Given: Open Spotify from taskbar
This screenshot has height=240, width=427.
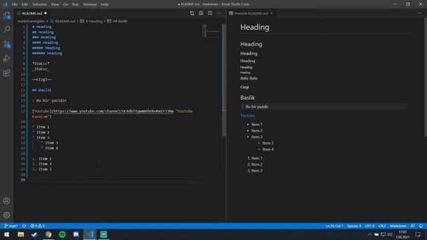Looking at the screenshot, I should click(x=62, y=234).
